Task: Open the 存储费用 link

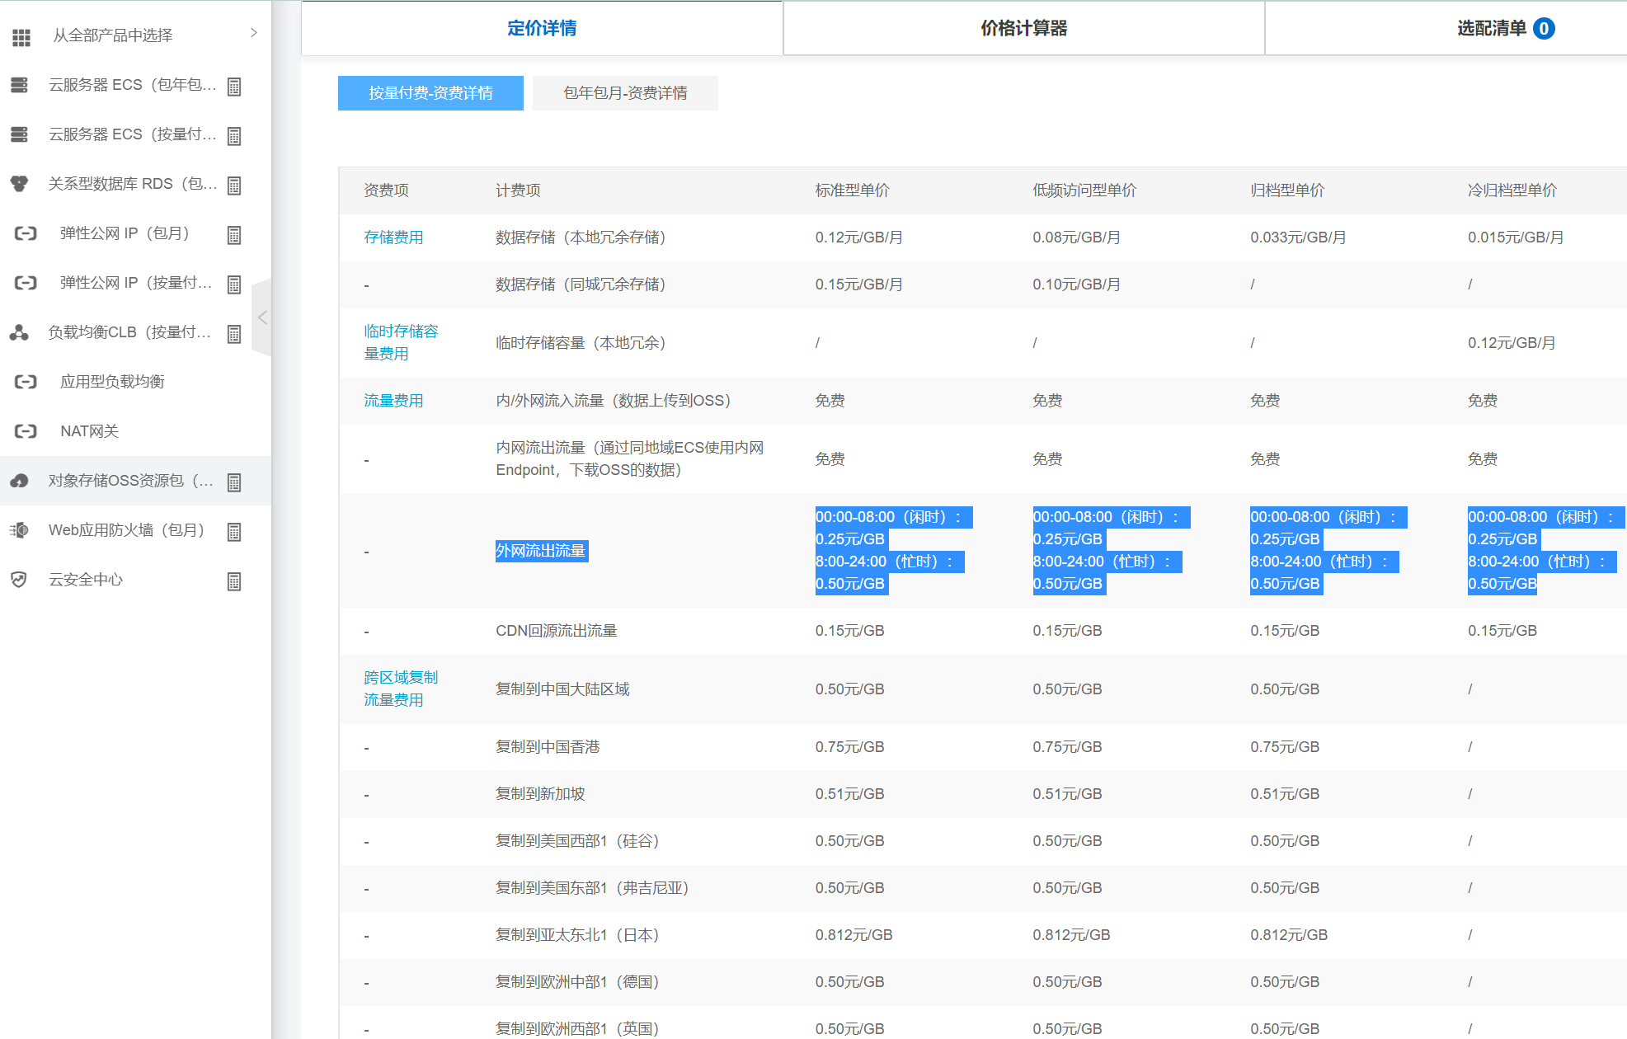Action: [393, 237]
